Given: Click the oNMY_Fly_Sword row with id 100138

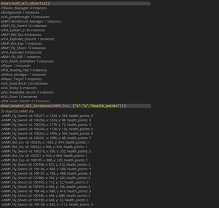Looking at the screenshot, I should click(x=47, y=205).
